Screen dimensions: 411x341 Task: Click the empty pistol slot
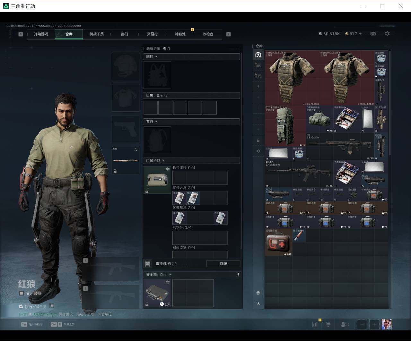coord(125,129)
